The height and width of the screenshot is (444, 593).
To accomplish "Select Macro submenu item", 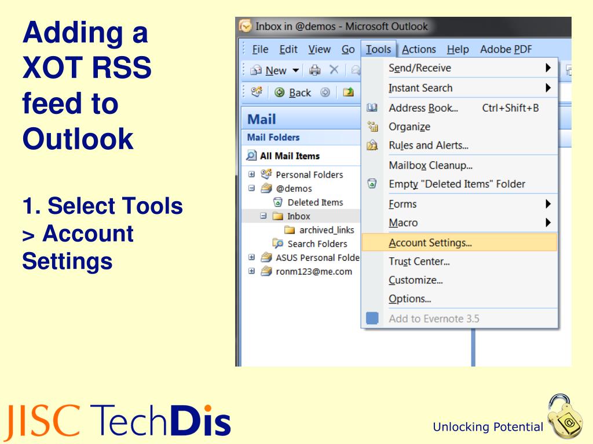I will 459,223.
